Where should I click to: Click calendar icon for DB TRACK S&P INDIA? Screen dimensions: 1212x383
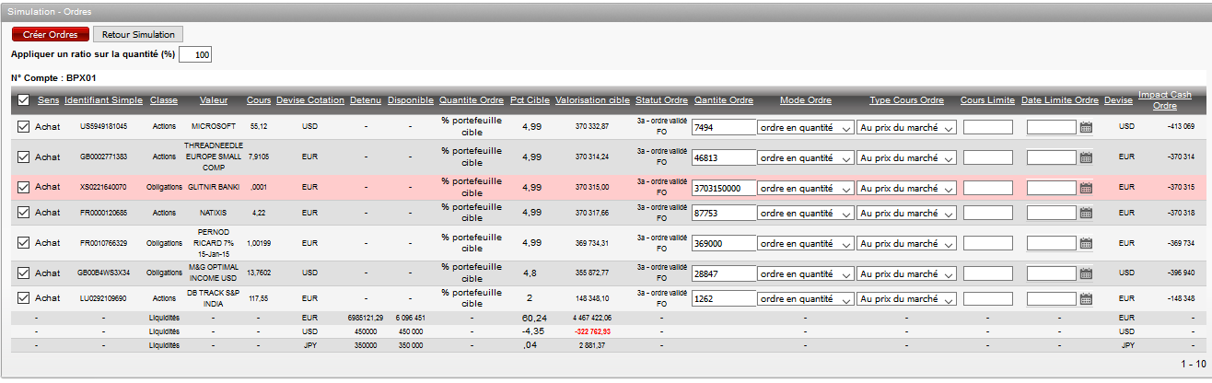coord(1086,299)
